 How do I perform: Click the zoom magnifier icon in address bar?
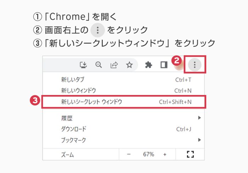pos(99,65)
